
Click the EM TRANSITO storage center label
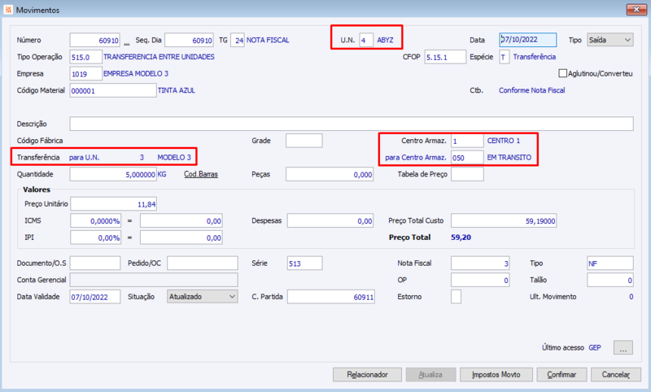coord(509,158)
